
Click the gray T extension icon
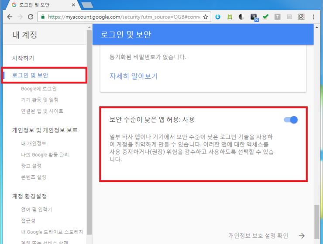pos(277,17)
